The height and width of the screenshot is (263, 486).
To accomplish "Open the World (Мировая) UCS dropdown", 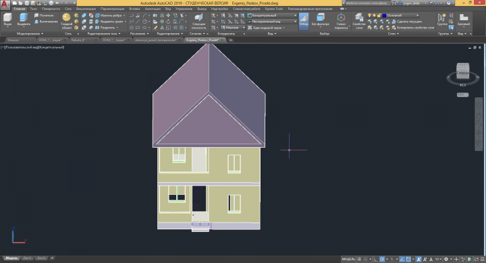I will 233,28.
